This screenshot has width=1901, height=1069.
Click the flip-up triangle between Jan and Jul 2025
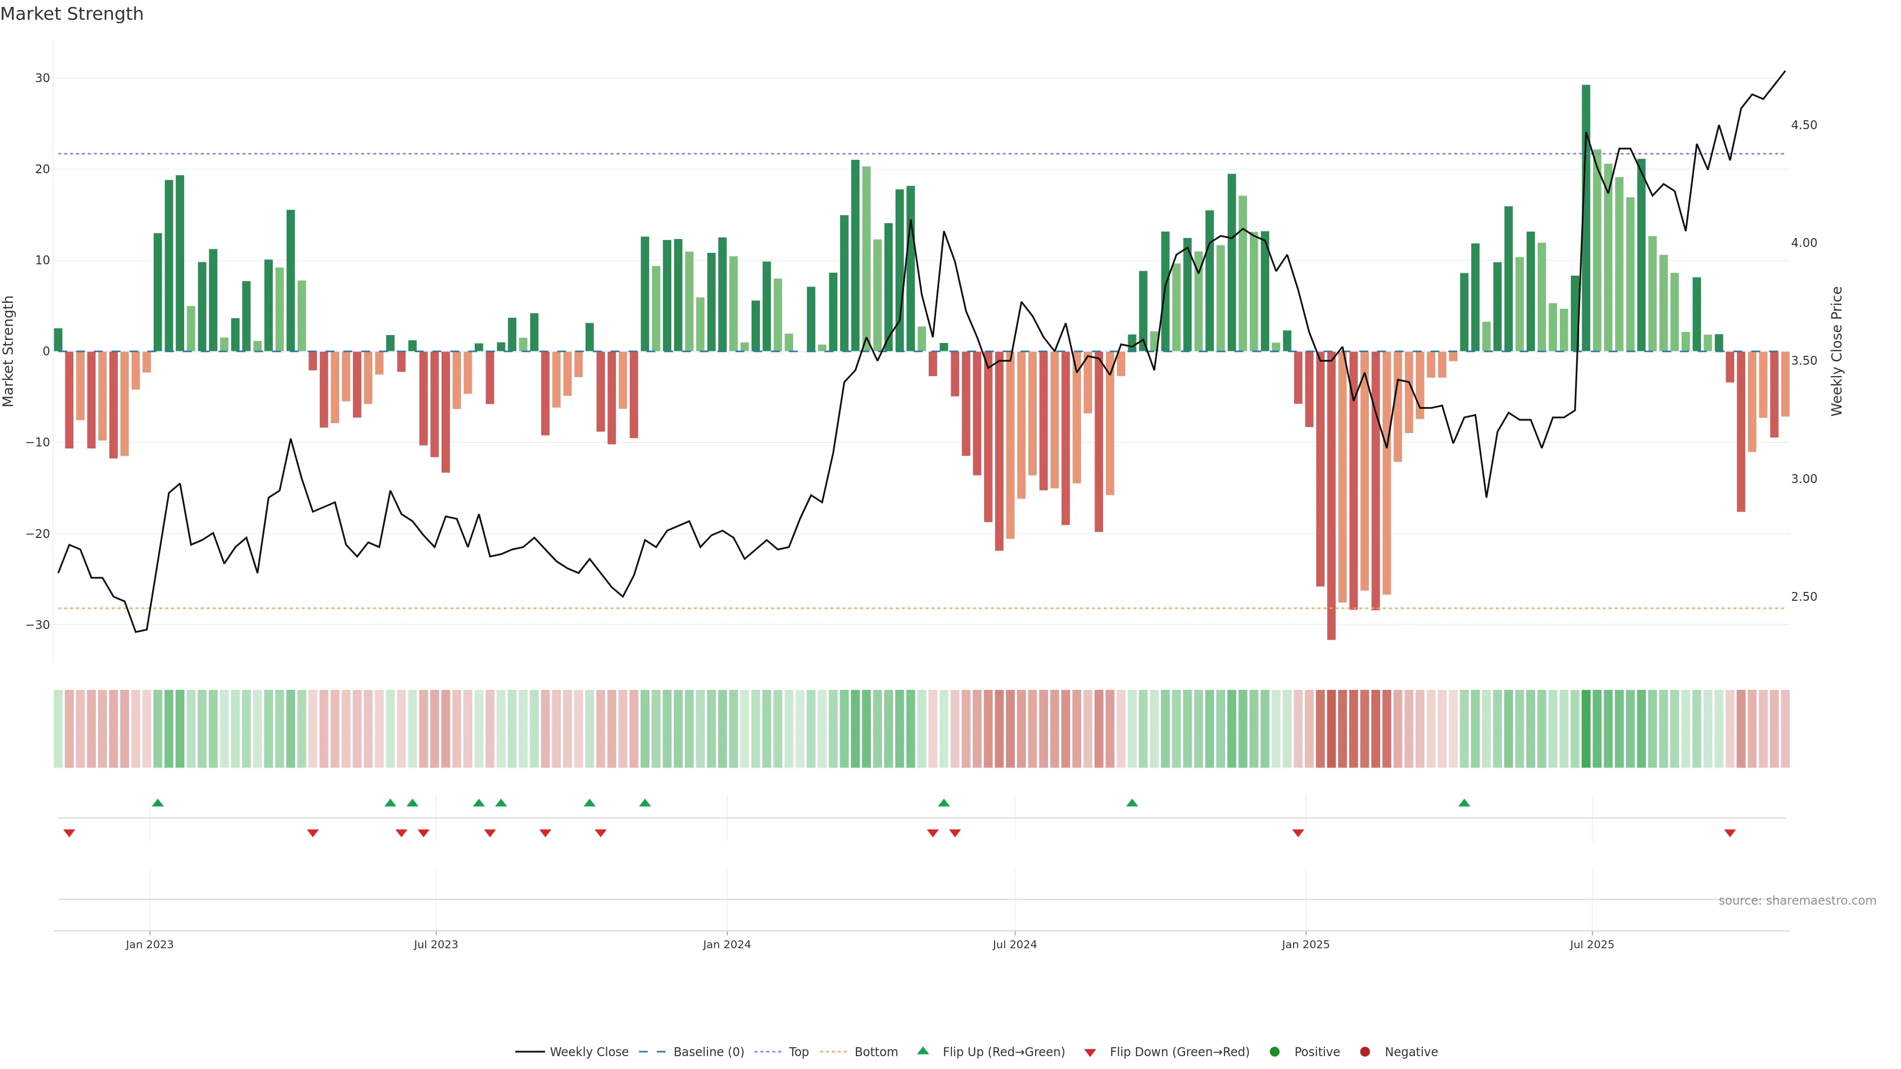coord(1464,803)
